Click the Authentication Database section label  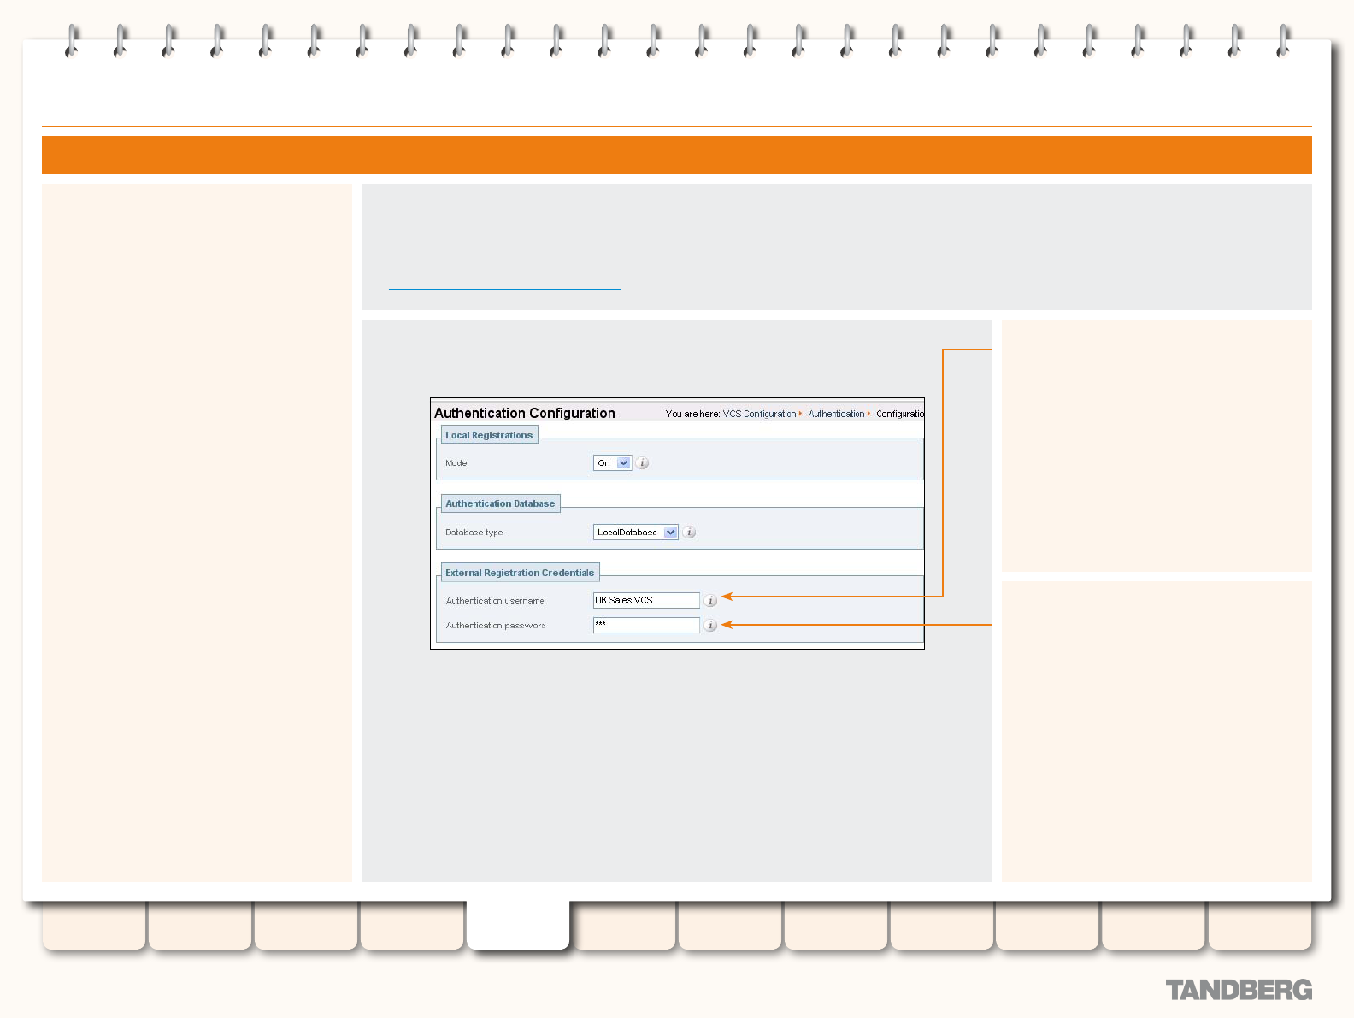point(500,503)
